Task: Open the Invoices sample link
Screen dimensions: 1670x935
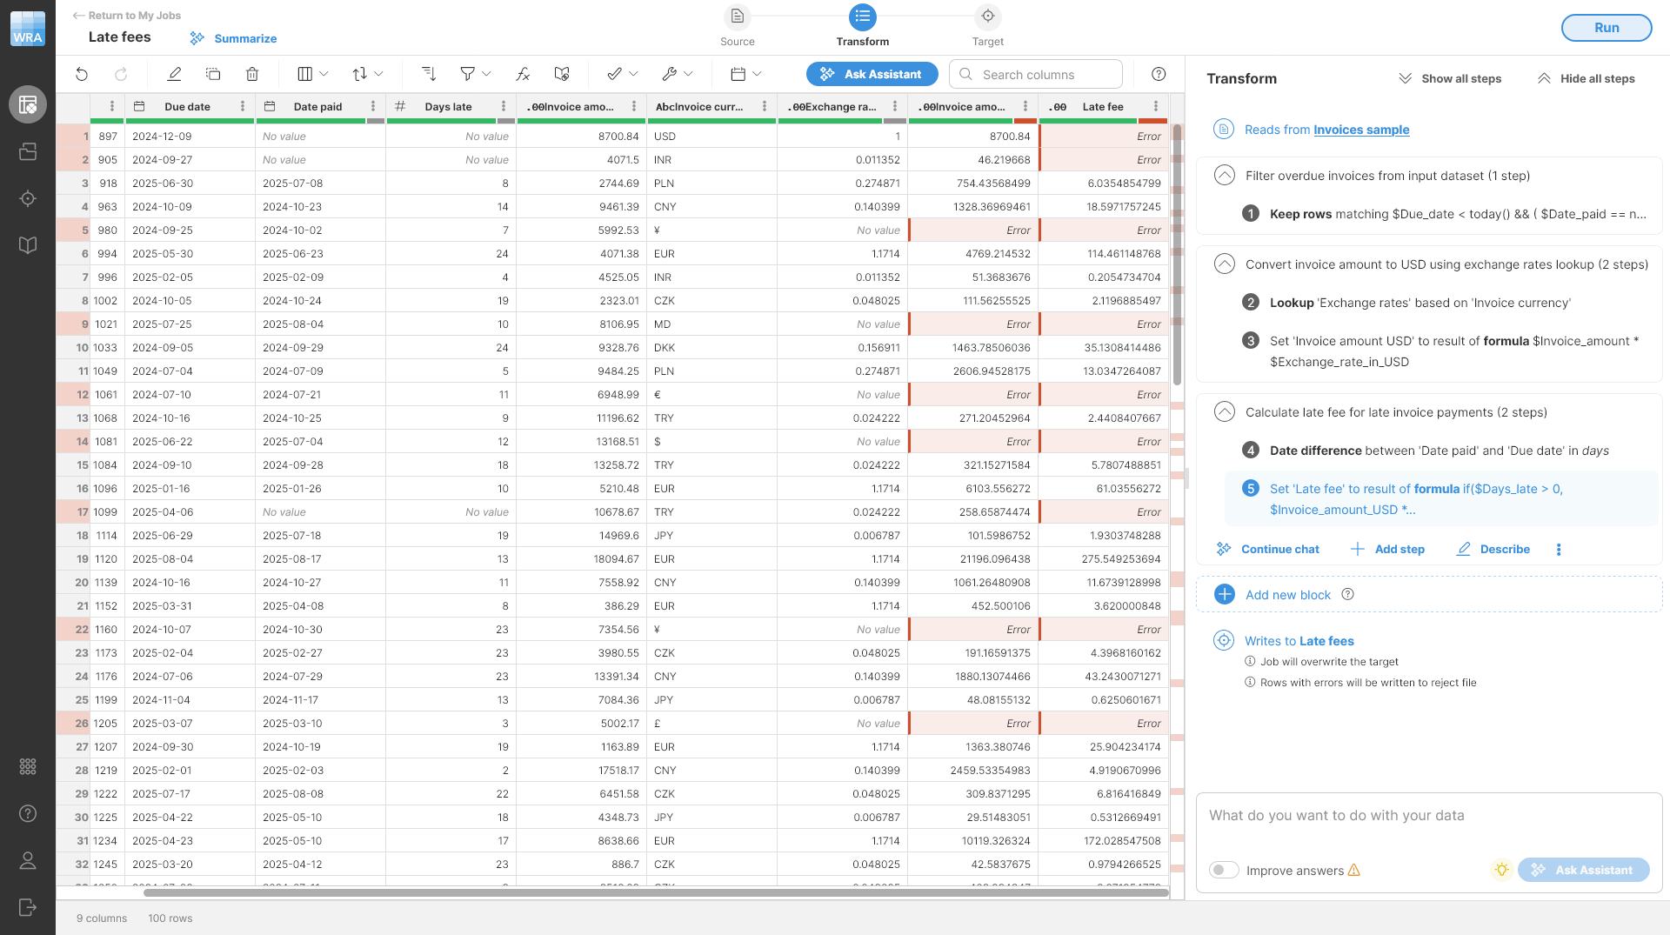Action: click(1361, 130)
